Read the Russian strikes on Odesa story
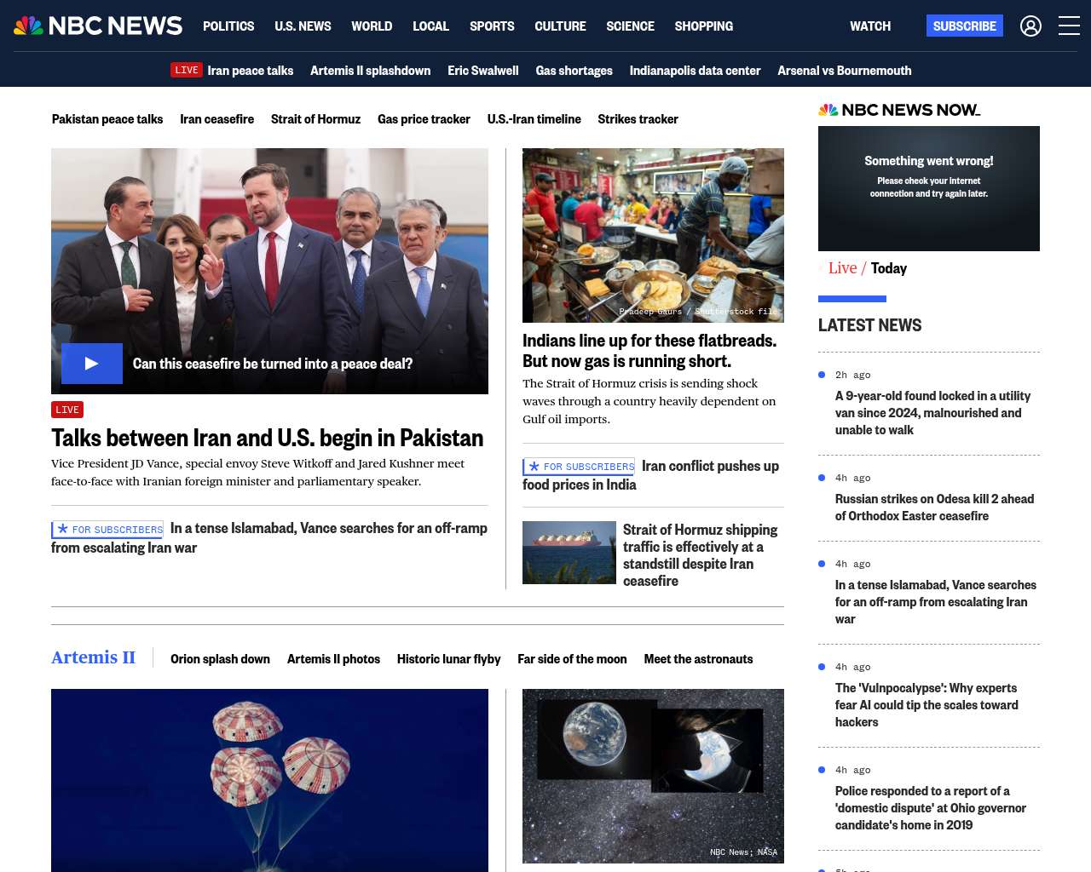The image size is (1091, 872). (934, 508)
